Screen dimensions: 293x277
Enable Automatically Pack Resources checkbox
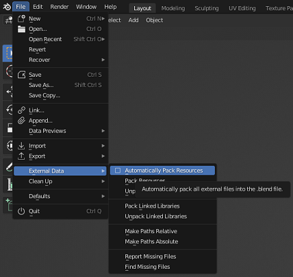point(118,171)
